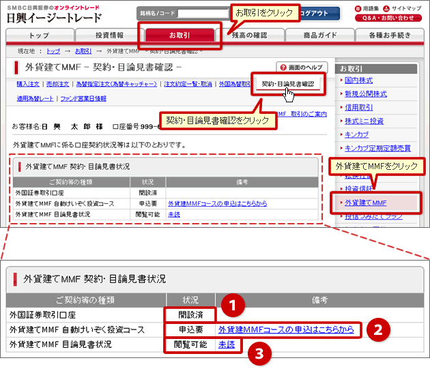Open 投資信託 in the sidebar
Image resolution: width=430 pixels, height=369 pixels.
click(x=359, y=189)
